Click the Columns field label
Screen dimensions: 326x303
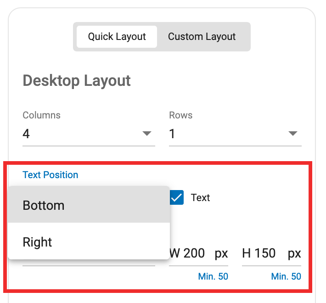42,115
